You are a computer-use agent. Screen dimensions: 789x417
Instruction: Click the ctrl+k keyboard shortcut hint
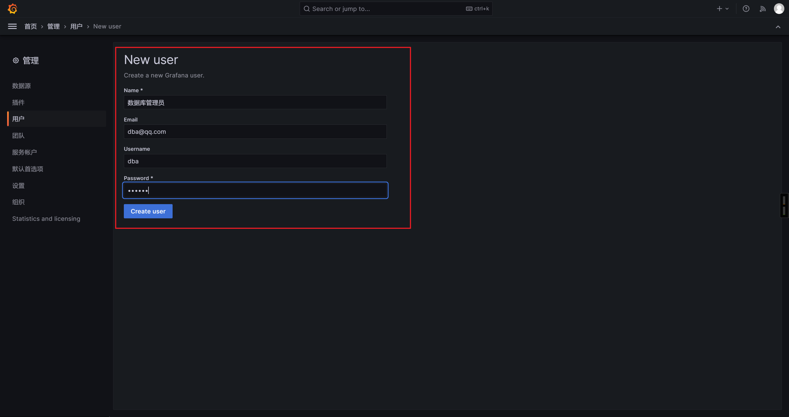[478, 8]
